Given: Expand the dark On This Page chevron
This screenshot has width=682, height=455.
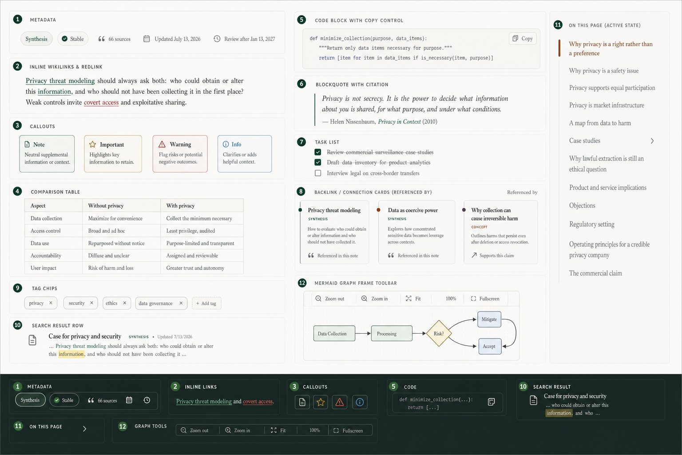Looking at the screenshot, I should (x=84, y=429).
